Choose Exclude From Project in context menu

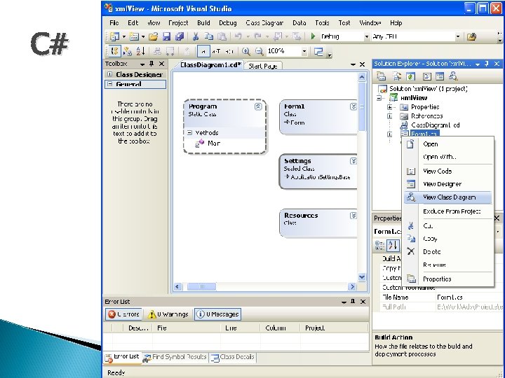click(447, 211)
